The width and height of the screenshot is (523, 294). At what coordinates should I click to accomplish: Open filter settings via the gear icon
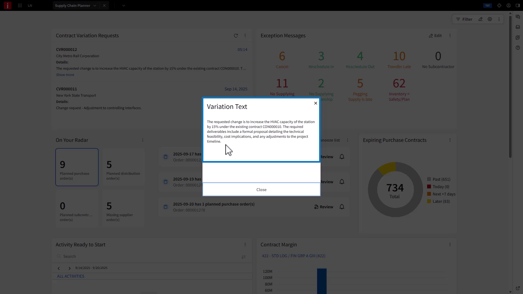tap(490, 19)
